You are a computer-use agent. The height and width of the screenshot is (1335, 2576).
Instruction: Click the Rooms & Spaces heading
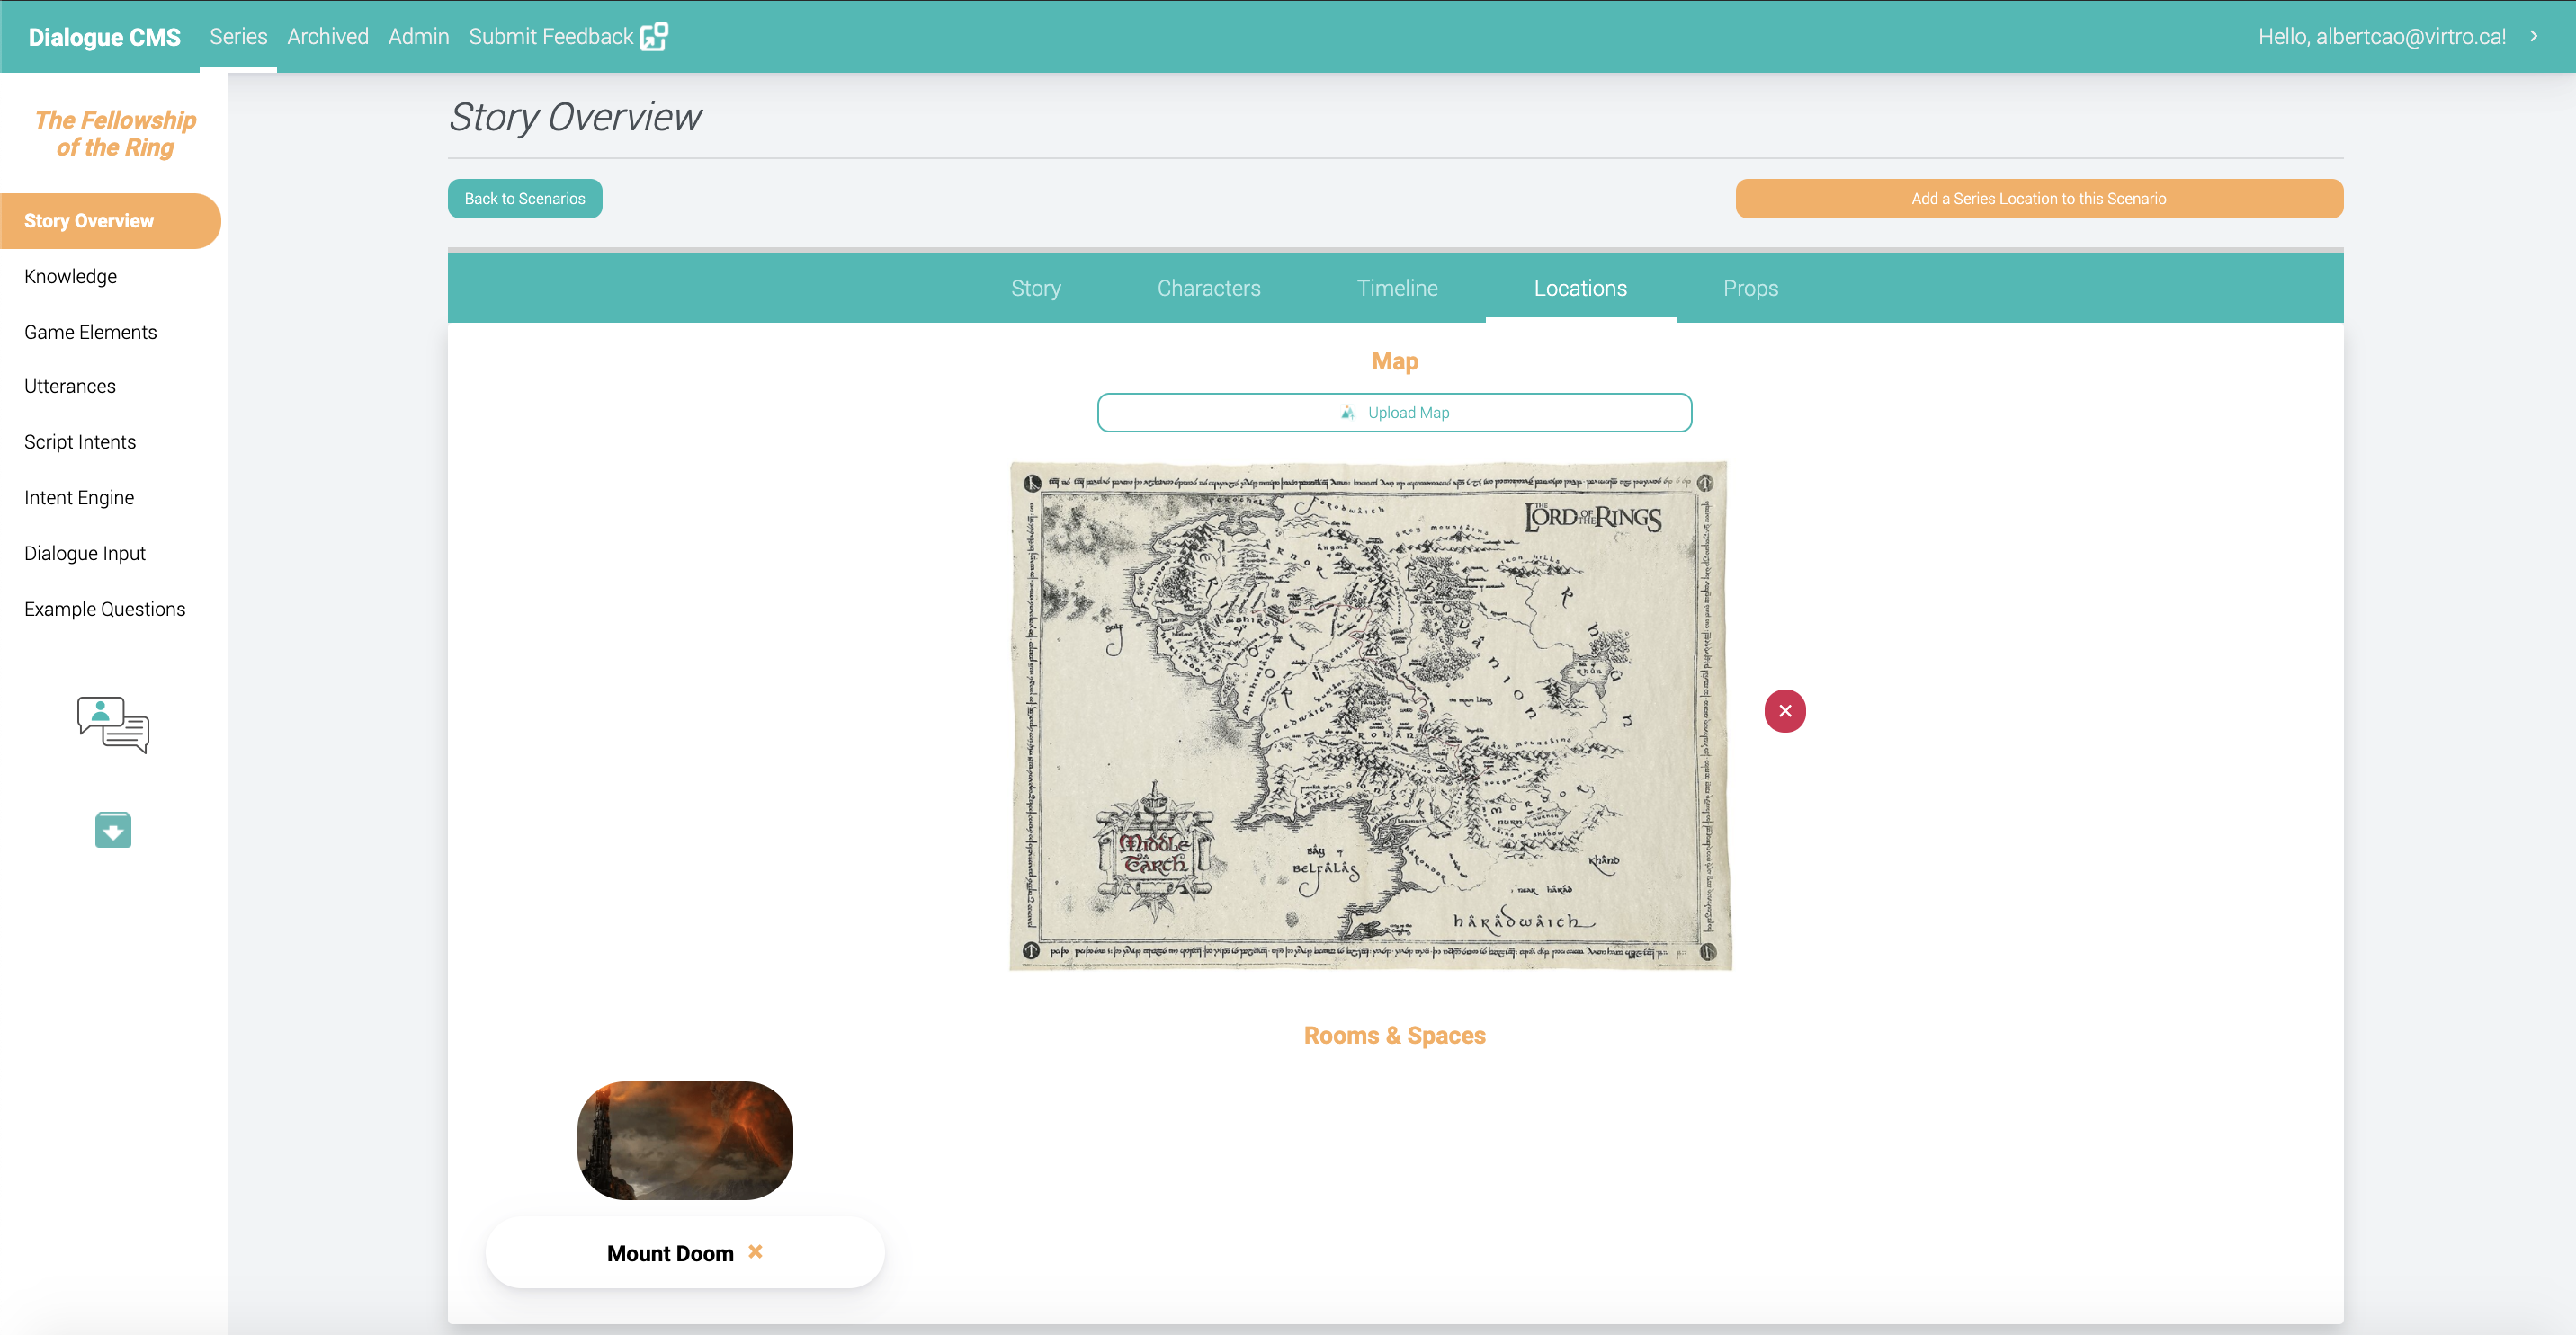coord(1394,1036)
